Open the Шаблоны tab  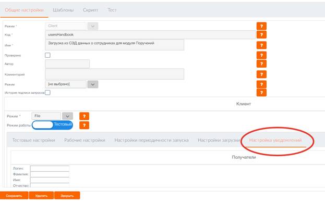pyautogui.click(x=63, y=10)
